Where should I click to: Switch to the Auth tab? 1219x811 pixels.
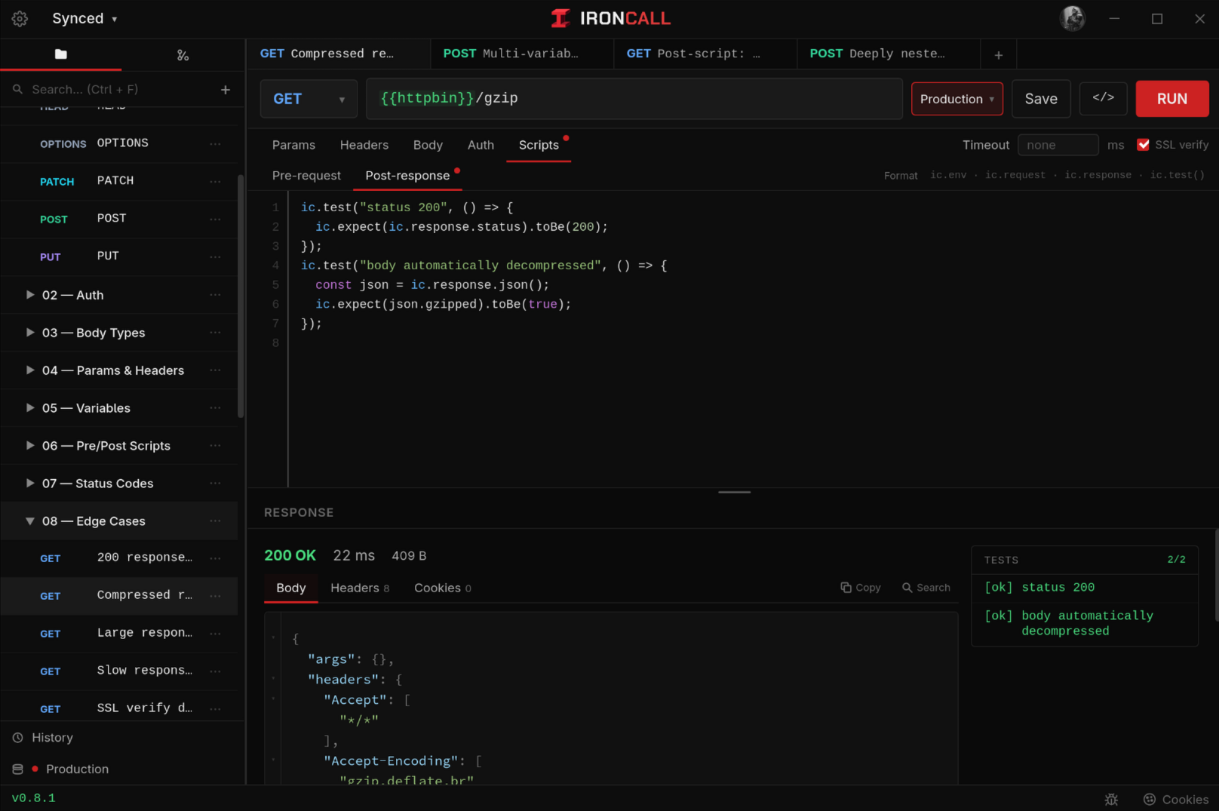(481, 145)
